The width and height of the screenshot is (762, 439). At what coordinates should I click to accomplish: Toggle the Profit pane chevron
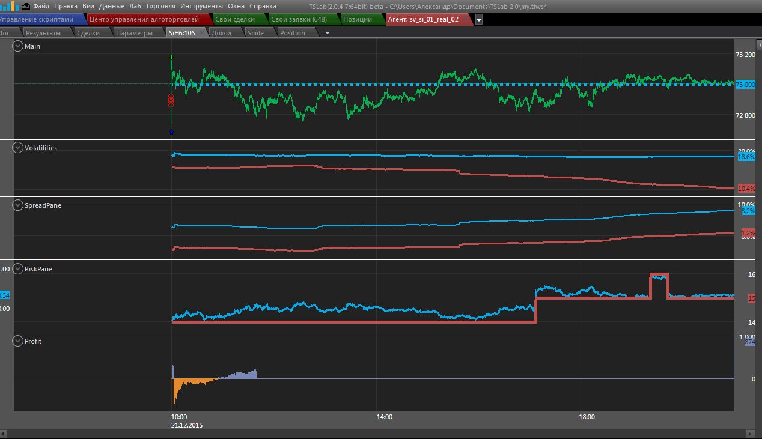click(x=18, y=341)
